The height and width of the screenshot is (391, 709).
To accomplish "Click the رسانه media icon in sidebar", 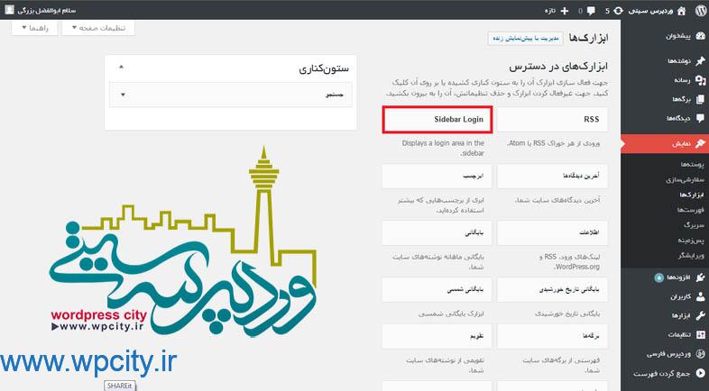I will (x=700, y=80).
